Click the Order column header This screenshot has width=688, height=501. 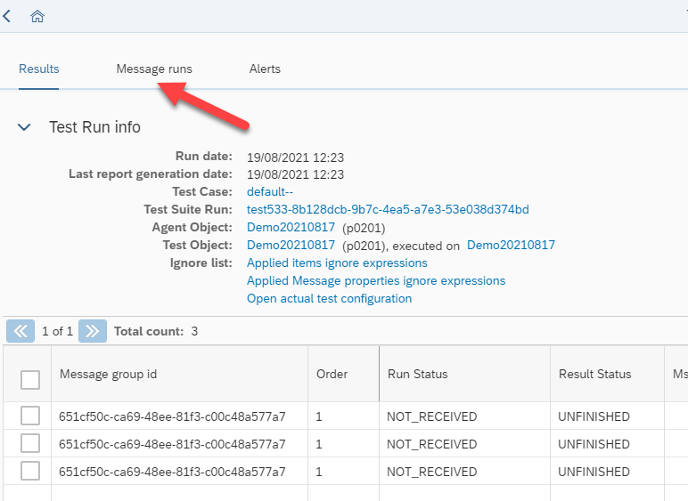pos(332,374)
